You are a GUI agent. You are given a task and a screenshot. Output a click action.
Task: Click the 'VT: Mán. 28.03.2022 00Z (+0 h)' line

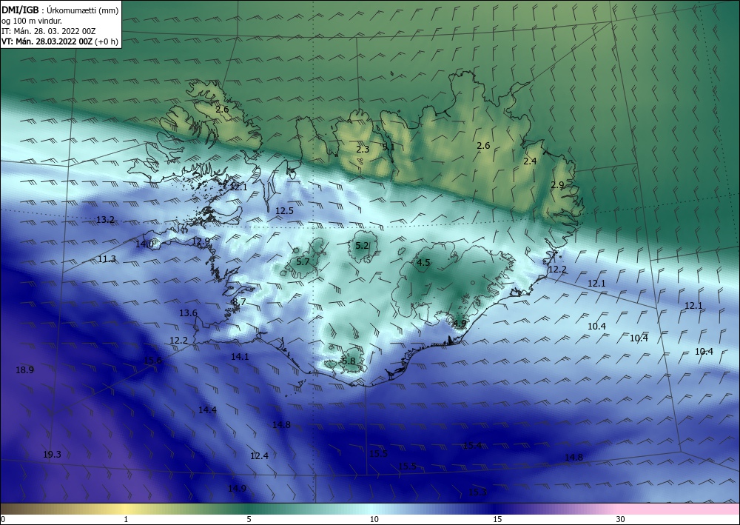coord(60,41)
